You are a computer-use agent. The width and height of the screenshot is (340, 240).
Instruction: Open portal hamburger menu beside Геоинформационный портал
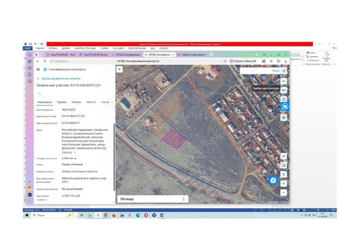pyautogui.click(x=38, y=69)
